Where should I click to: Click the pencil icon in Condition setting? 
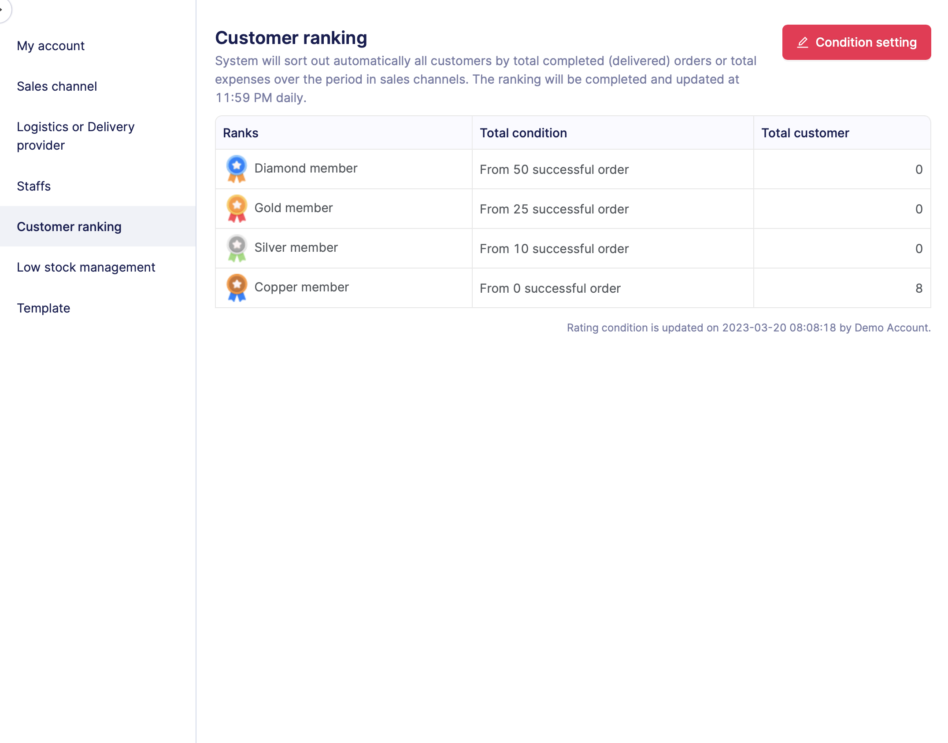click(x=803, y=42)
